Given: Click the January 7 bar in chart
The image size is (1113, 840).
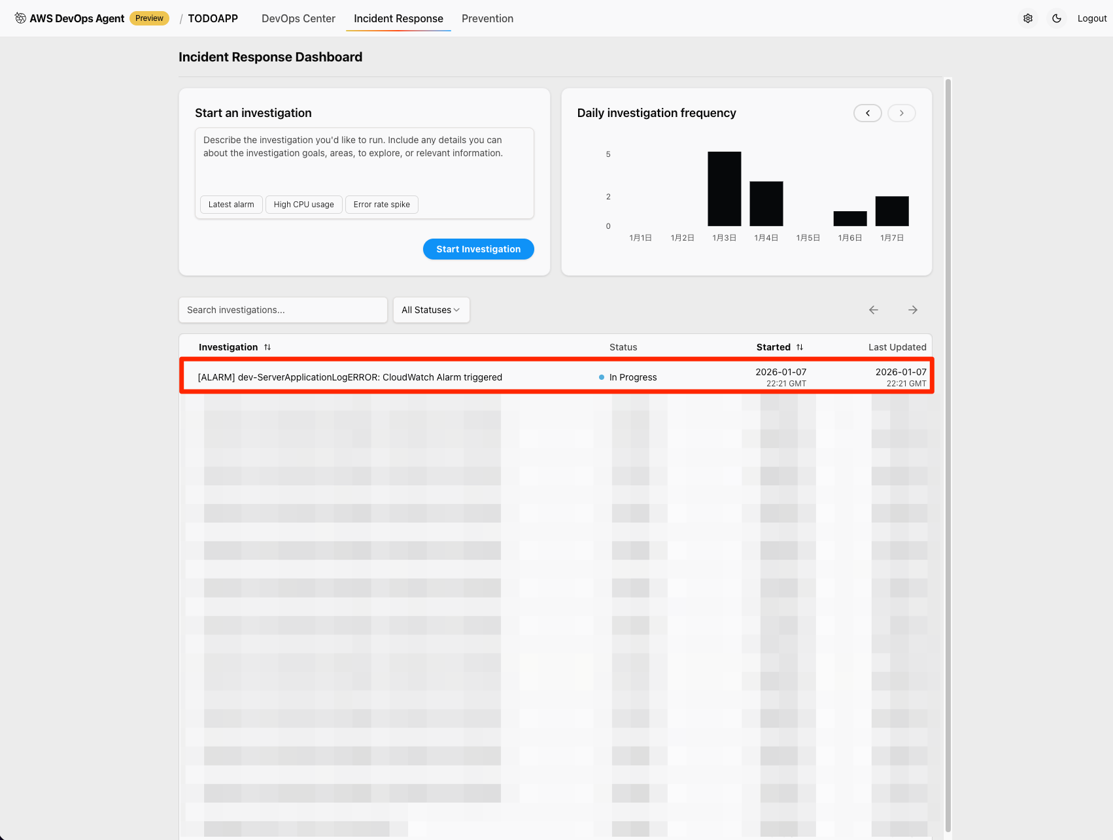Looking at the screenshot, I should coord(892,211).
